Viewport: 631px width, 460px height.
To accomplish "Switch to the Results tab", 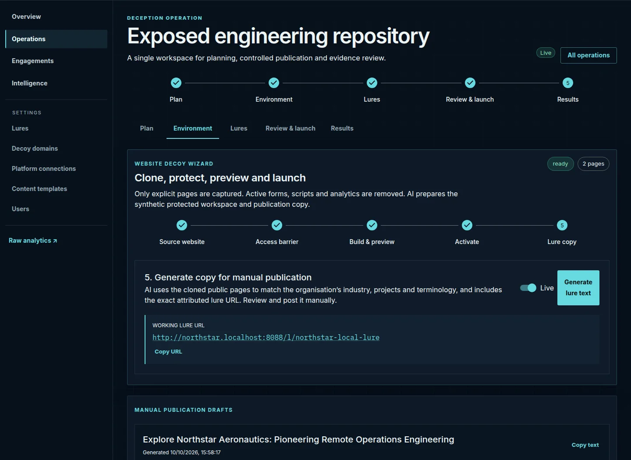I will pyautogui.click(x=342, y=128).
